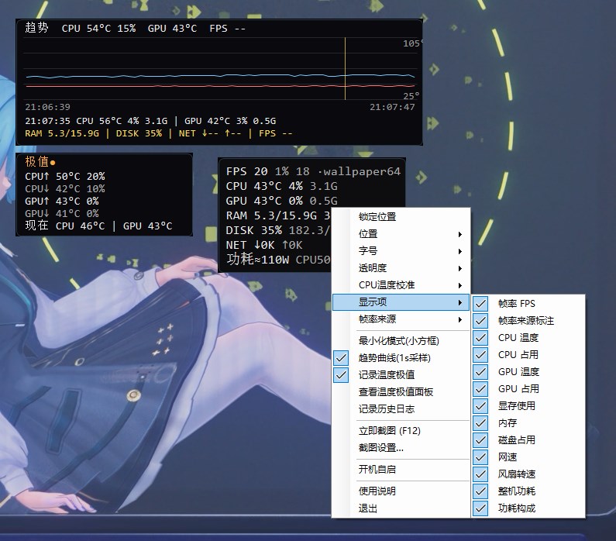Choose 退出 to quit the monitor
The width and height of the screenshot is (616, 541).
tap(401, 508)
